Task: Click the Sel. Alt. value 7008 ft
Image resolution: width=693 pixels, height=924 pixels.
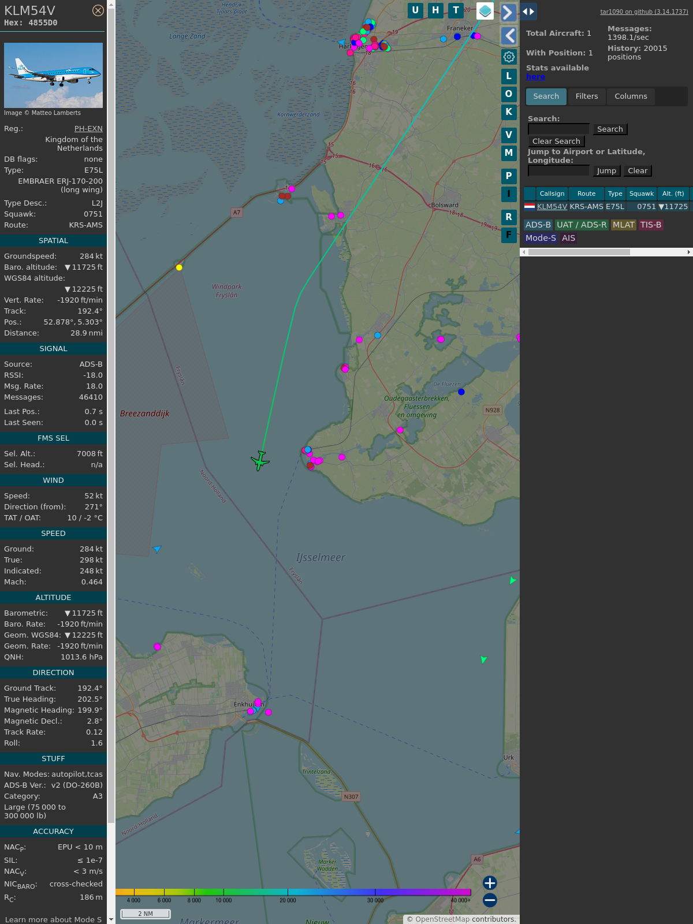Action: click(90, 454)
